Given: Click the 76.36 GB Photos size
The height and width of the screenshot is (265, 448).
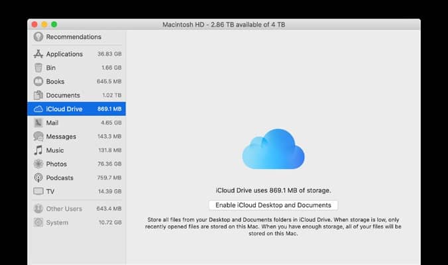Looking at the screenshot, I should [109, 164].
